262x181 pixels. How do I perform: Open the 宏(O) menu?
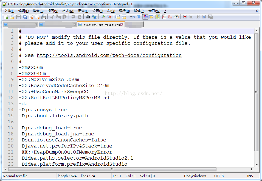[x=111, y=11]
